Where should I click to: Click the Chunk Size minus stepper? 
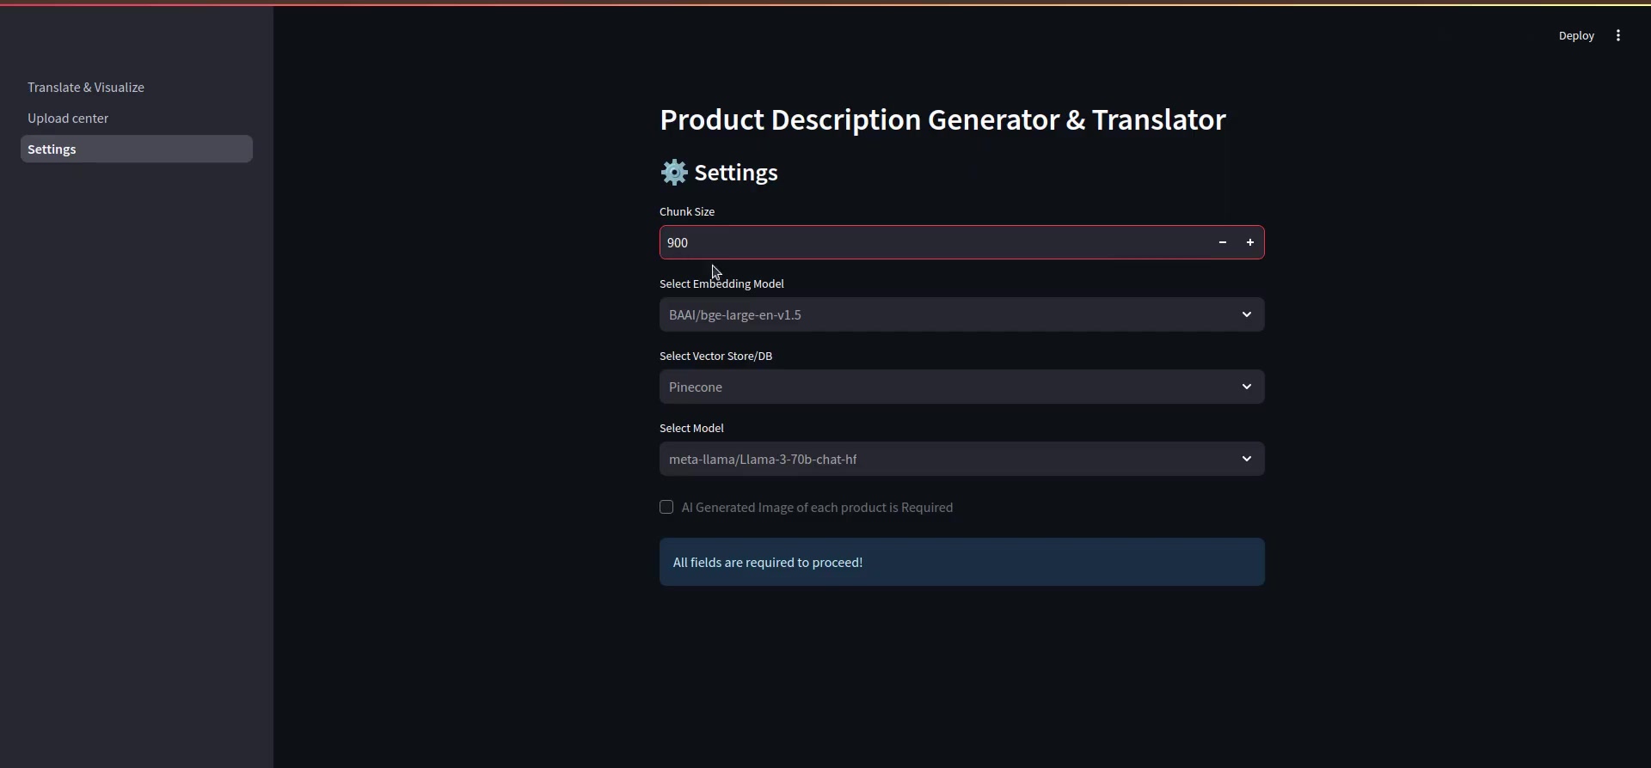pyautogui.click(x=1222, y=243)
